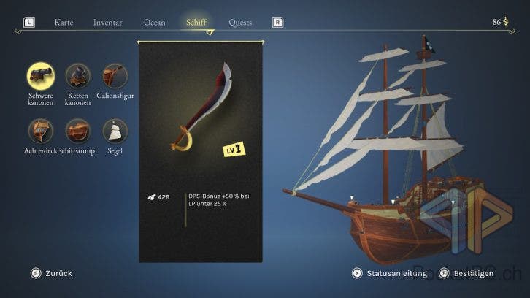Open the Quests tab
Image resolution: width=530 pixels, height=298 pixels.
[240, 23]
